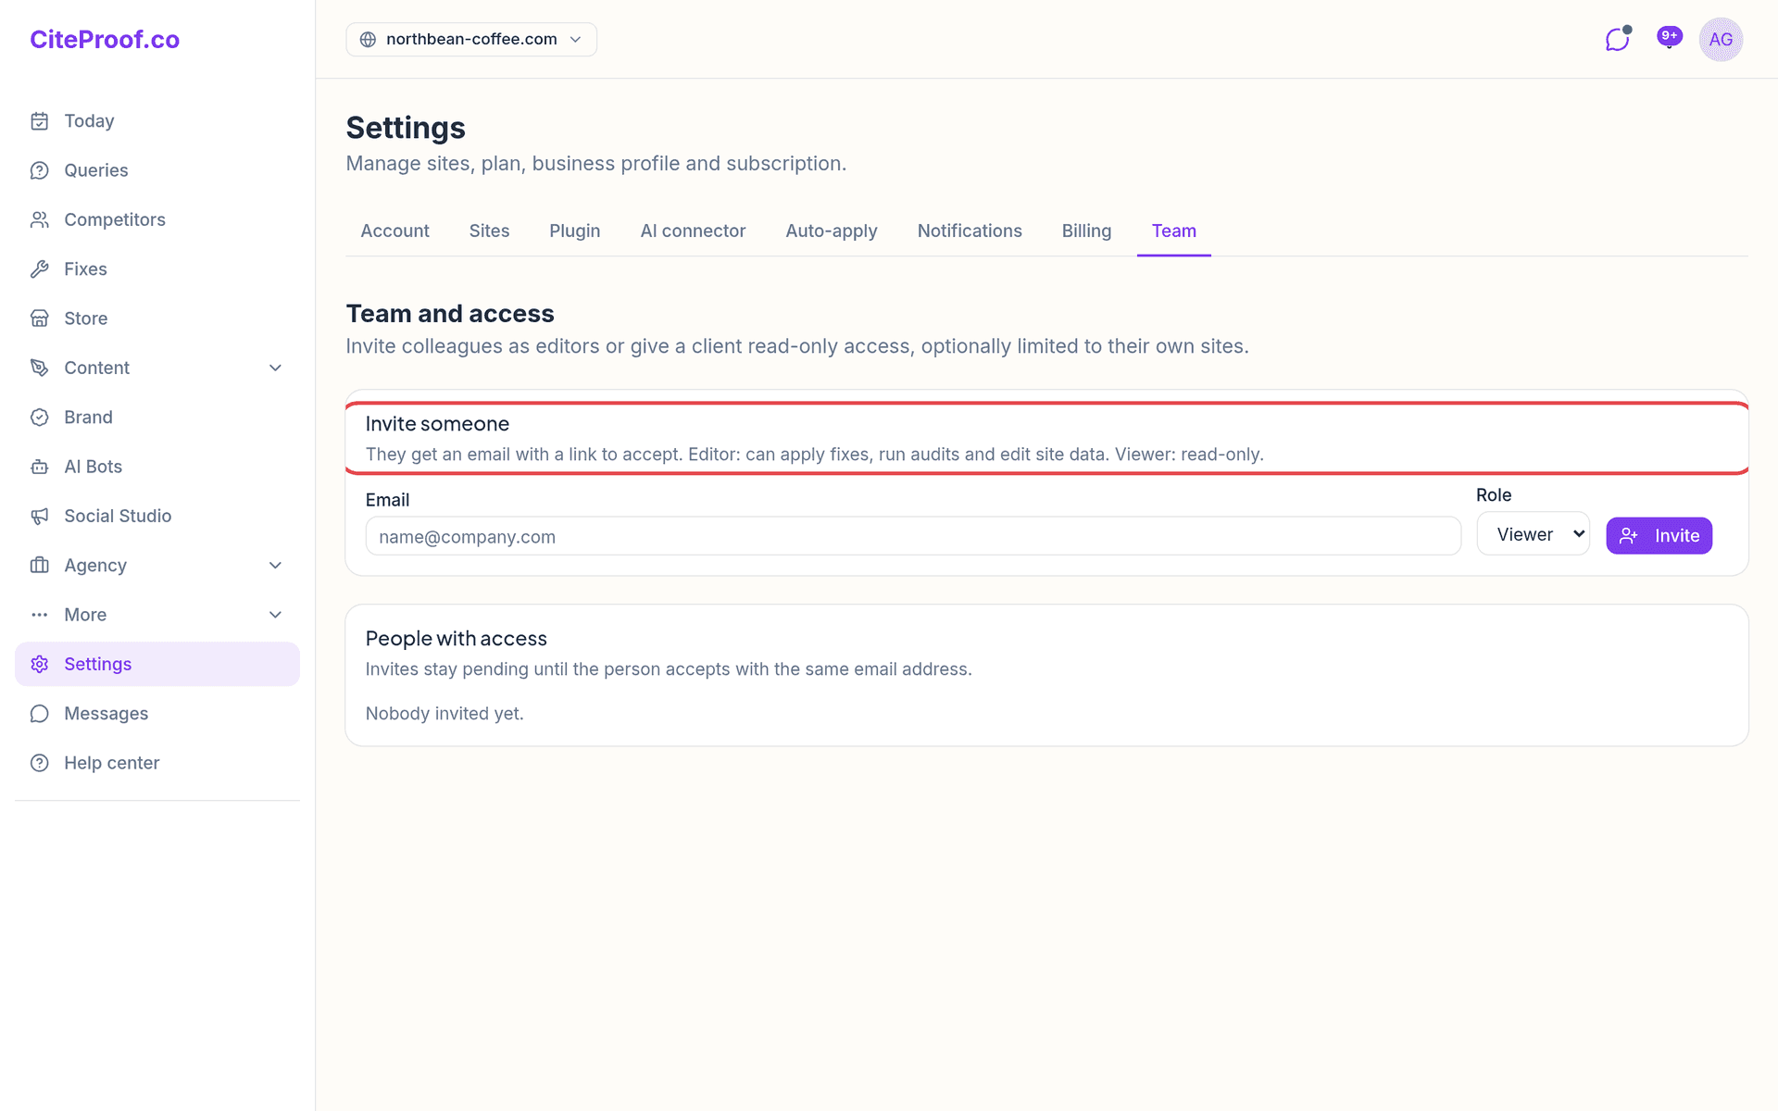This screenshot has height=1111, width=1778.
Task: Open the northbean-coffee.com site selector
Action: point(471,39)
